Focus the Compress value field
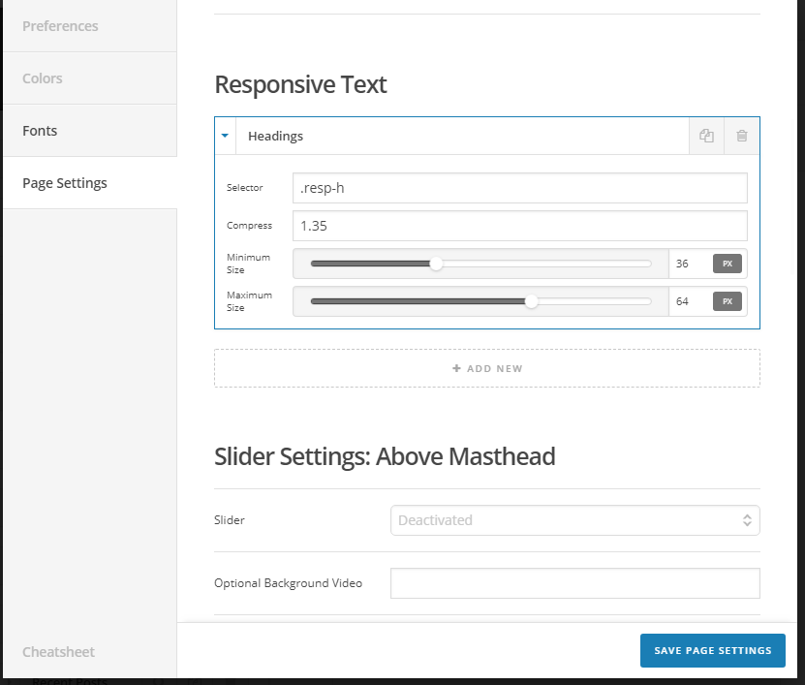Image resolution: width=805 pixels, height=685 pixels. [x=520, y=226]
